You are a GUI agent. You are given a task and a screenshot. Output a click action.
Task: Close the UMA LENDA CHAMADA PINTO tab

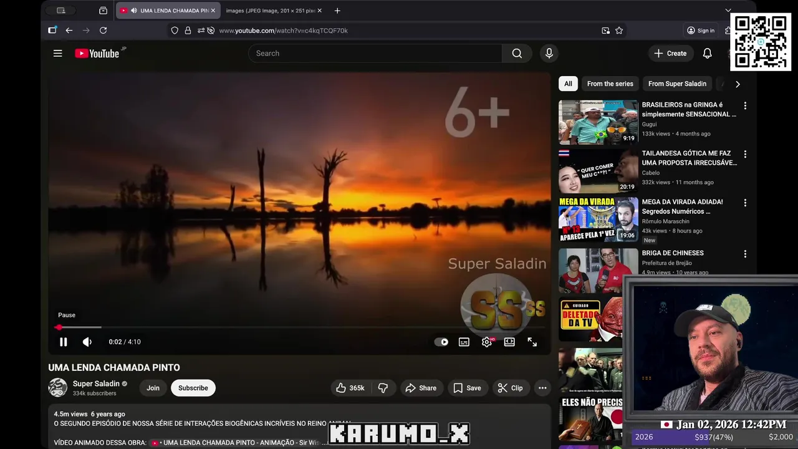click(213, 11)
